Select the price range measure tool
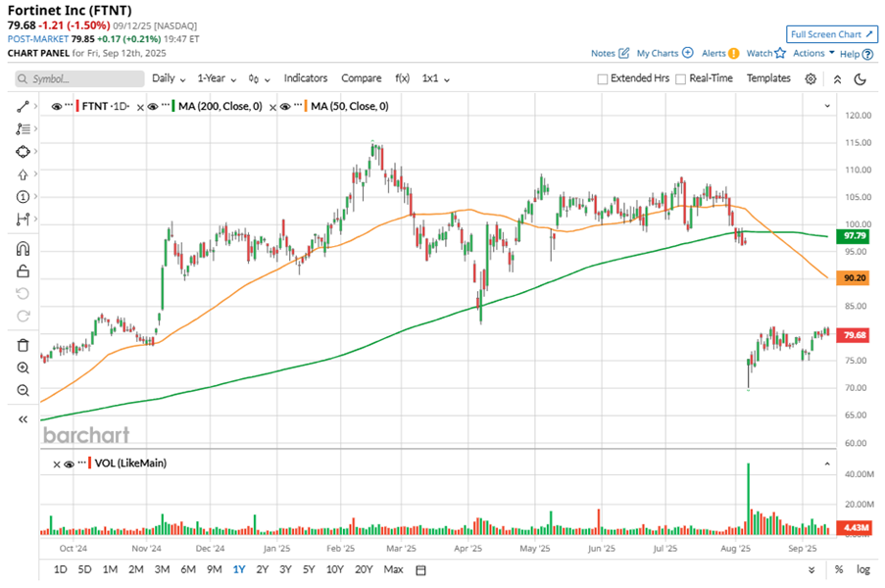The image size is (885, 588). (23, 220)
